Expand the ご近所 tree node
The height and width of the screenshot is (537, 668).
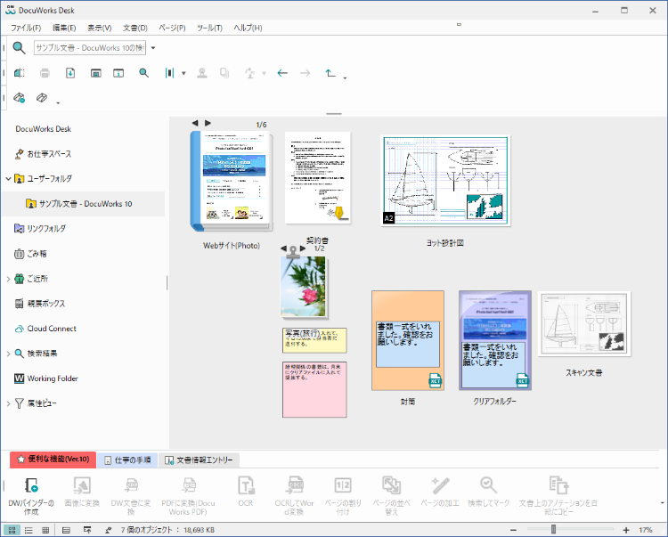pyautogui.click(x=8, y=279)
